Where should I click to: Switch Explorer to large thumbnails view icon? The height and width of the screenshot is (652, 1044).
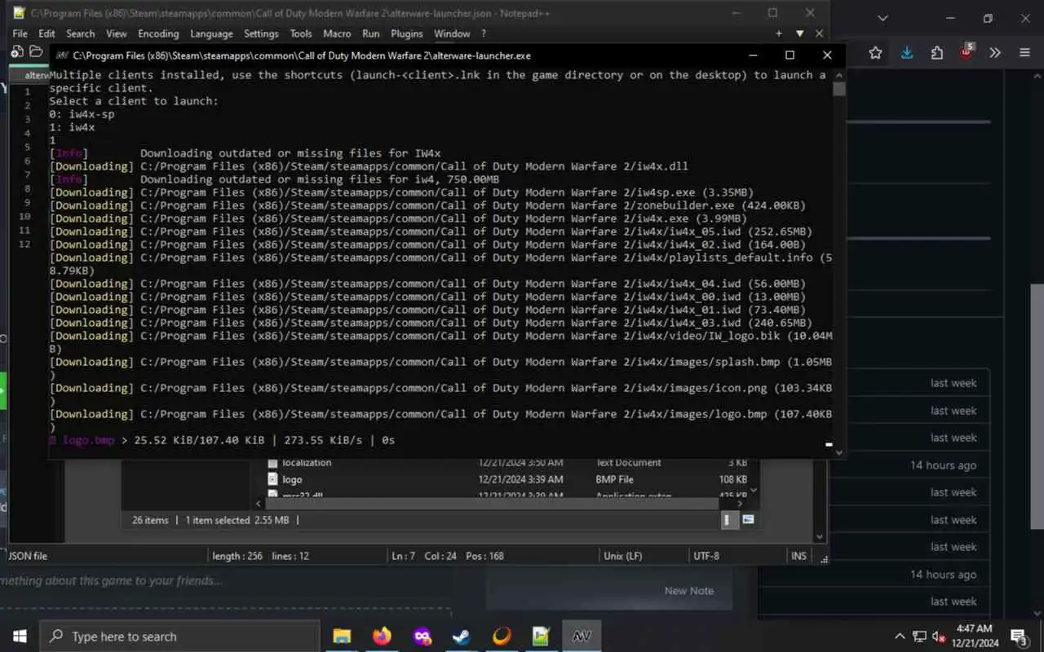click(748, 520)
